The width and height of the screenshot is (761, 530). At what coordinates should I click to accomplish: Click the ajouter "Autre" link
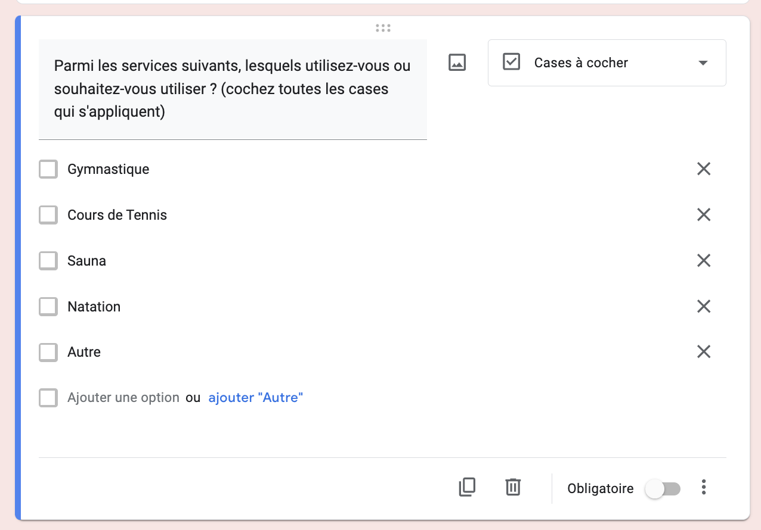coord(255,397)
